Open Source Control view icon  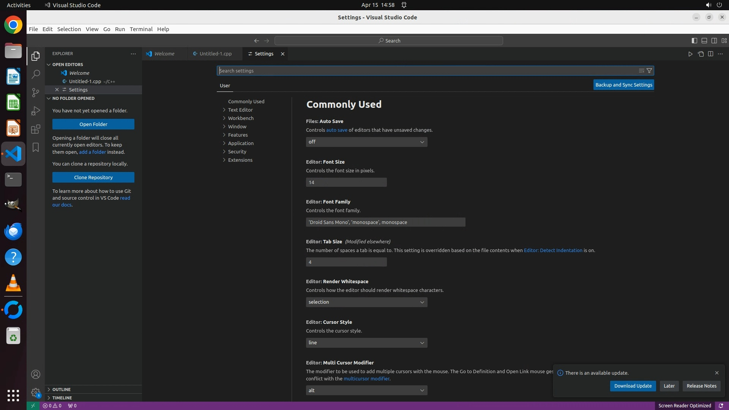(36, 93)
